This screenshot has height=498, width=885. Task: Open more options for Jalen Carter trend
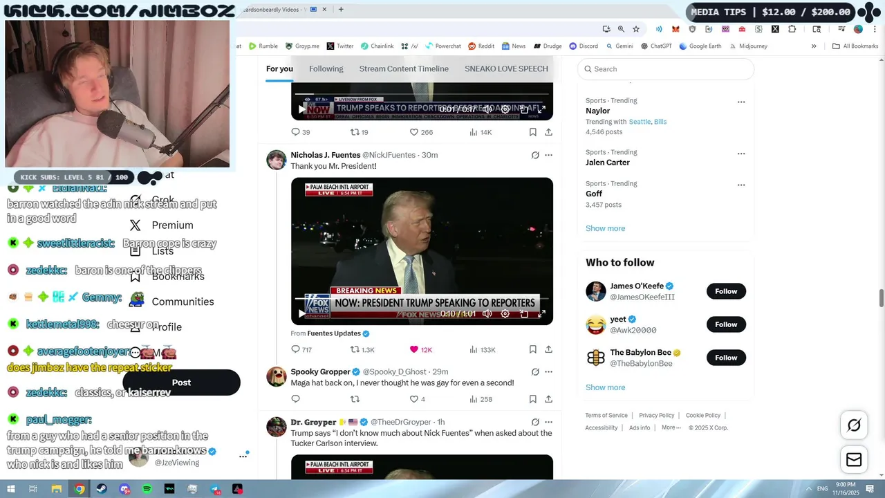(x=741, y=154)
